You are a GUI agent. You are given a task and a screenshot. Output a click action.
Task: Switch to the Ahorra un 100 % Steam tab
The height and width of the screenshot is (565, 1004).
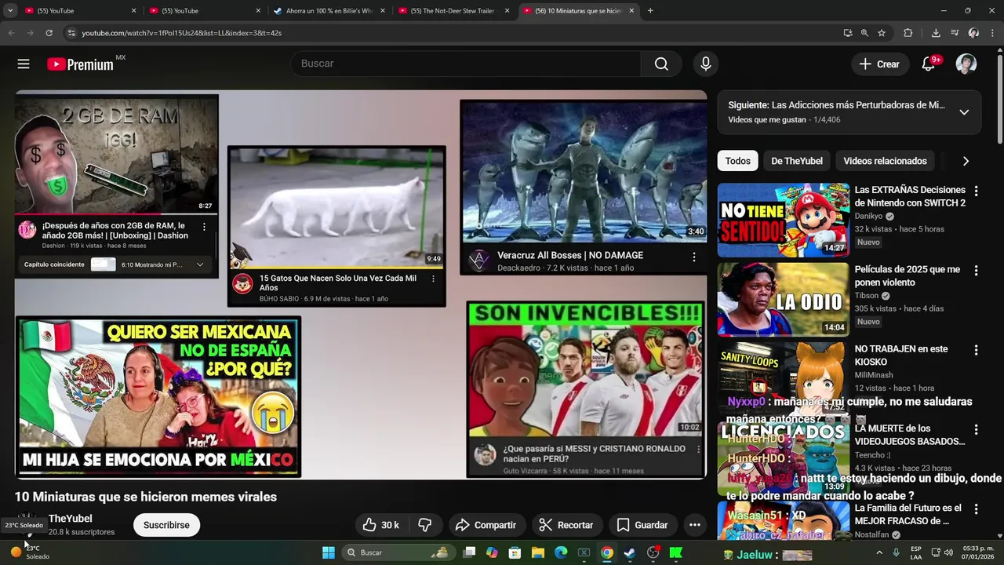(329, 11)
